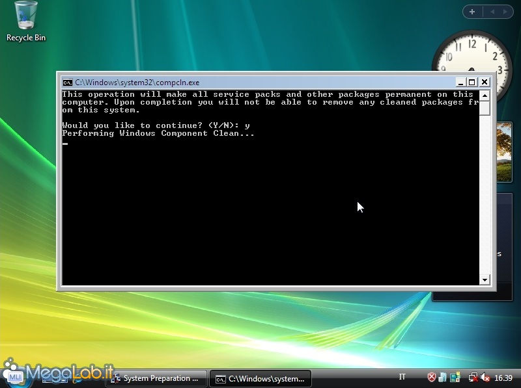Click the C:\Windows\system... taskbar button
The height and width of the screenshot is (388, 521).
pos(260,379)
